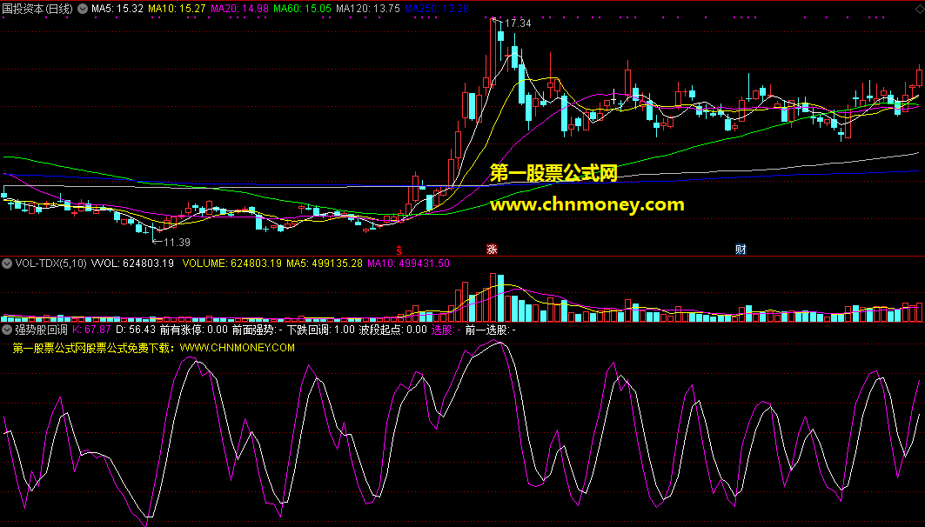Click the D: 56.43 value

136,330
